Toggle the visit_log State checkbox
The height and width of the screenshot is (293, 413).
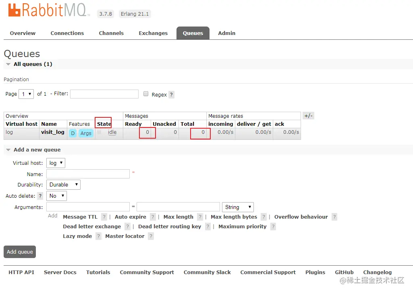coord(99,132)
